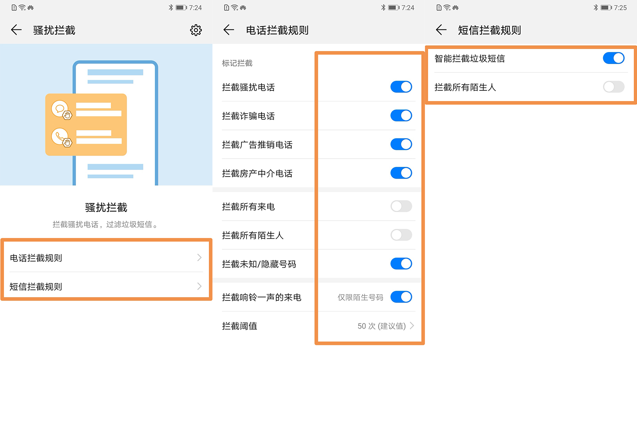Tap 仅限陌生号码 next to ring-once blocking
The width and height of the screenshot is (637, 441).
pyautogui.click(x=360, y=297)
